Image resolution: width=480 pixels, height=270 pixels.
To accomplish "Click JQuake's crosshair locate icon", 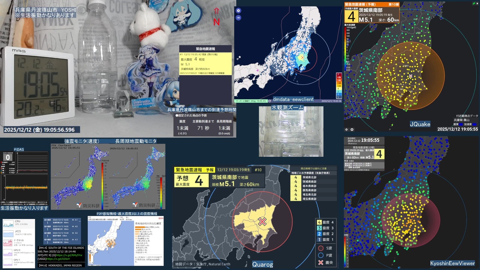I will [346, 129].
